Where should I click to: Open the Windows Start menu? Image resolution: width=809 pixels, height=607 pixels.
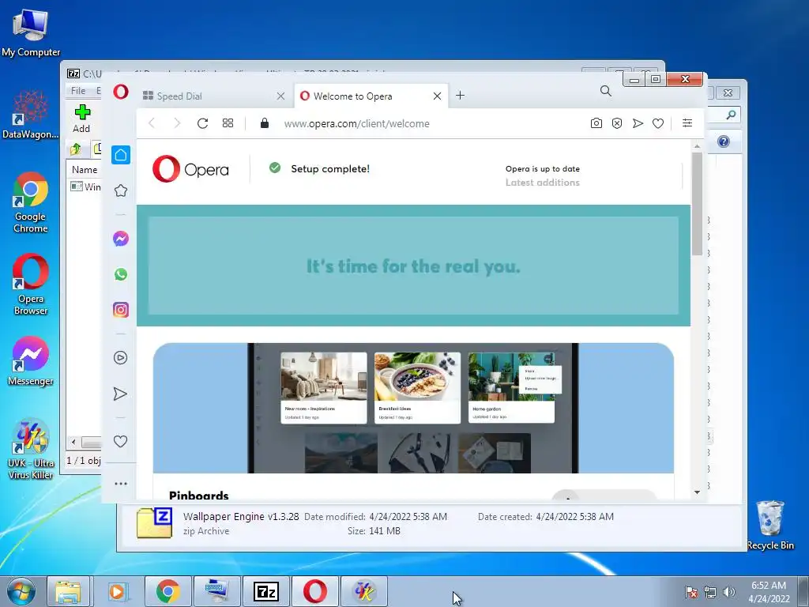21,591
